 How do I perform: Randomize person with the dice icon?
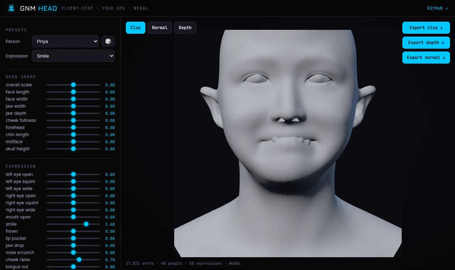click(108, 41)
